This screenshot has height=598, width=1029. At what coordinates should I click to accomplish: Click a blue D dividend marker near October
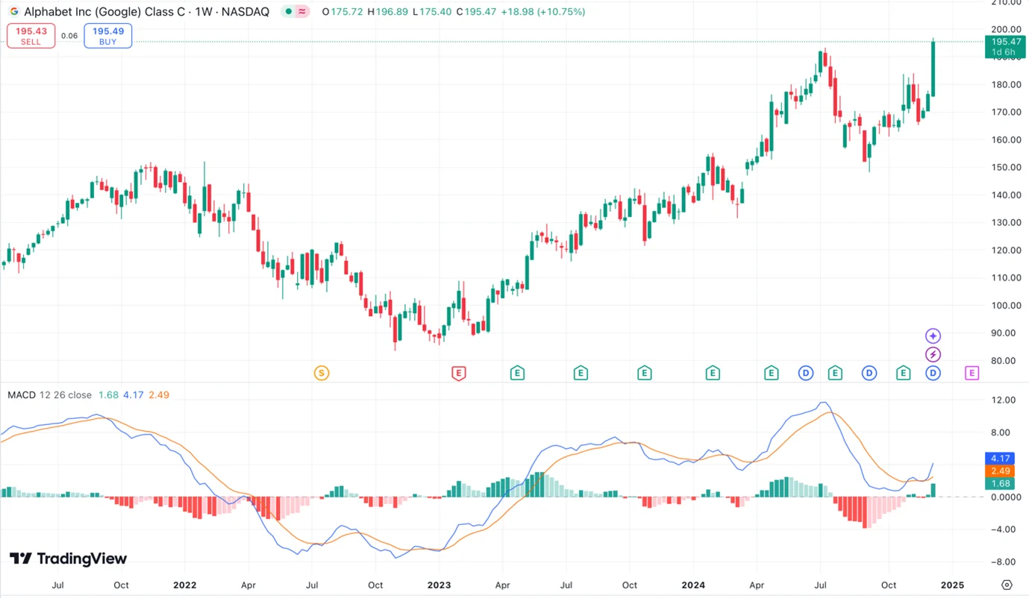pos(869,373)
